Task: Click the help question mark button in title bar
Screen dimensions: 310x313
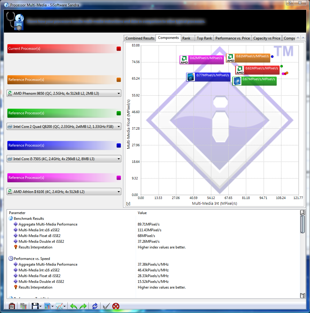Action: (x=290, y=3)
